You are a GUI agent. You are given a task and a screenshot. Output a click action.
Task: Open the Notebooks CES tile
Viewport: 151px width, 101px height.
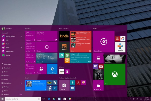[x=30, y=69]
